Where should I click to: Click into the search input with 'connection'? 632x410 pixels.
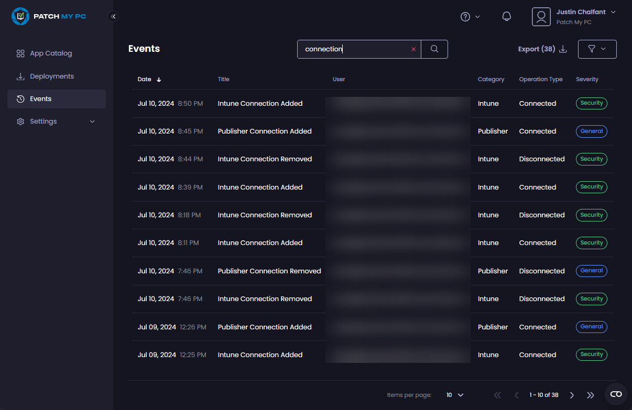(354, 49)
